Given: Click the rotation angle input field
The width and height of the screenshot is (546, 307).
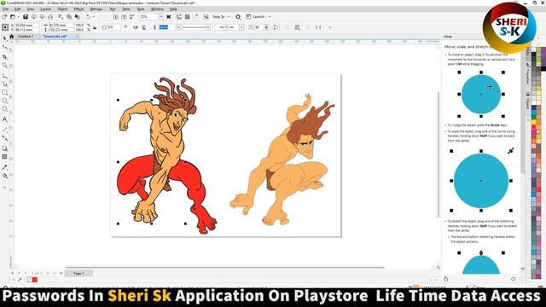Looking at the screenshot, I should coord(113,27).
